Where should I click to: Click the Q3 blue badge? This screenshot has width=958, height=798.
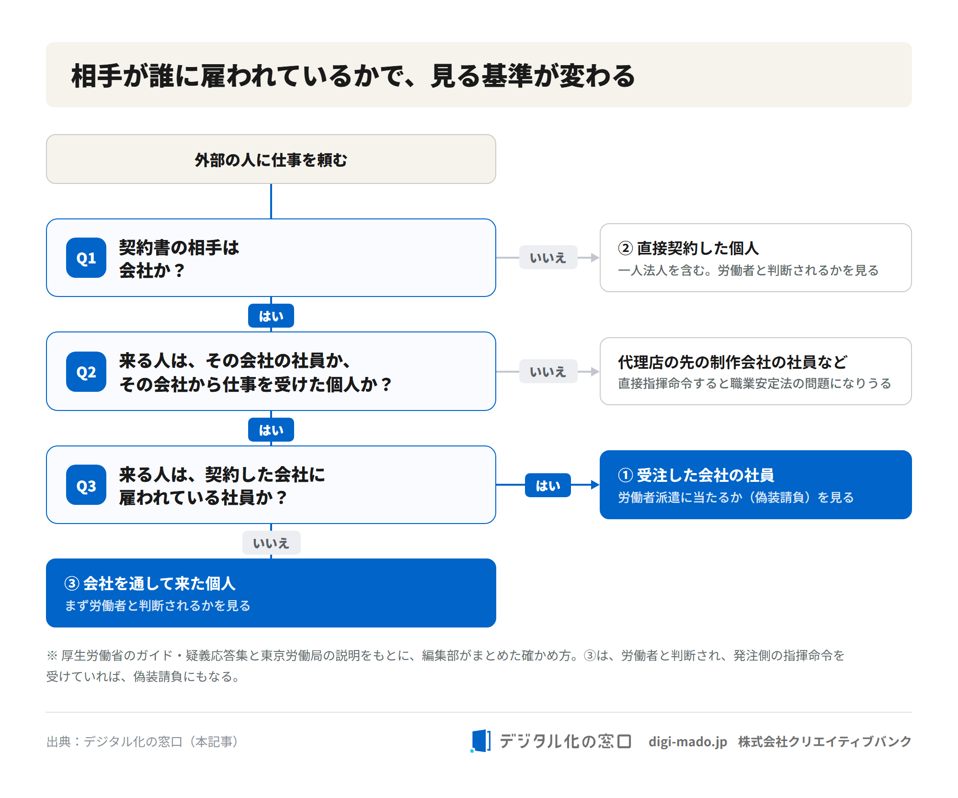coord(86,485)
